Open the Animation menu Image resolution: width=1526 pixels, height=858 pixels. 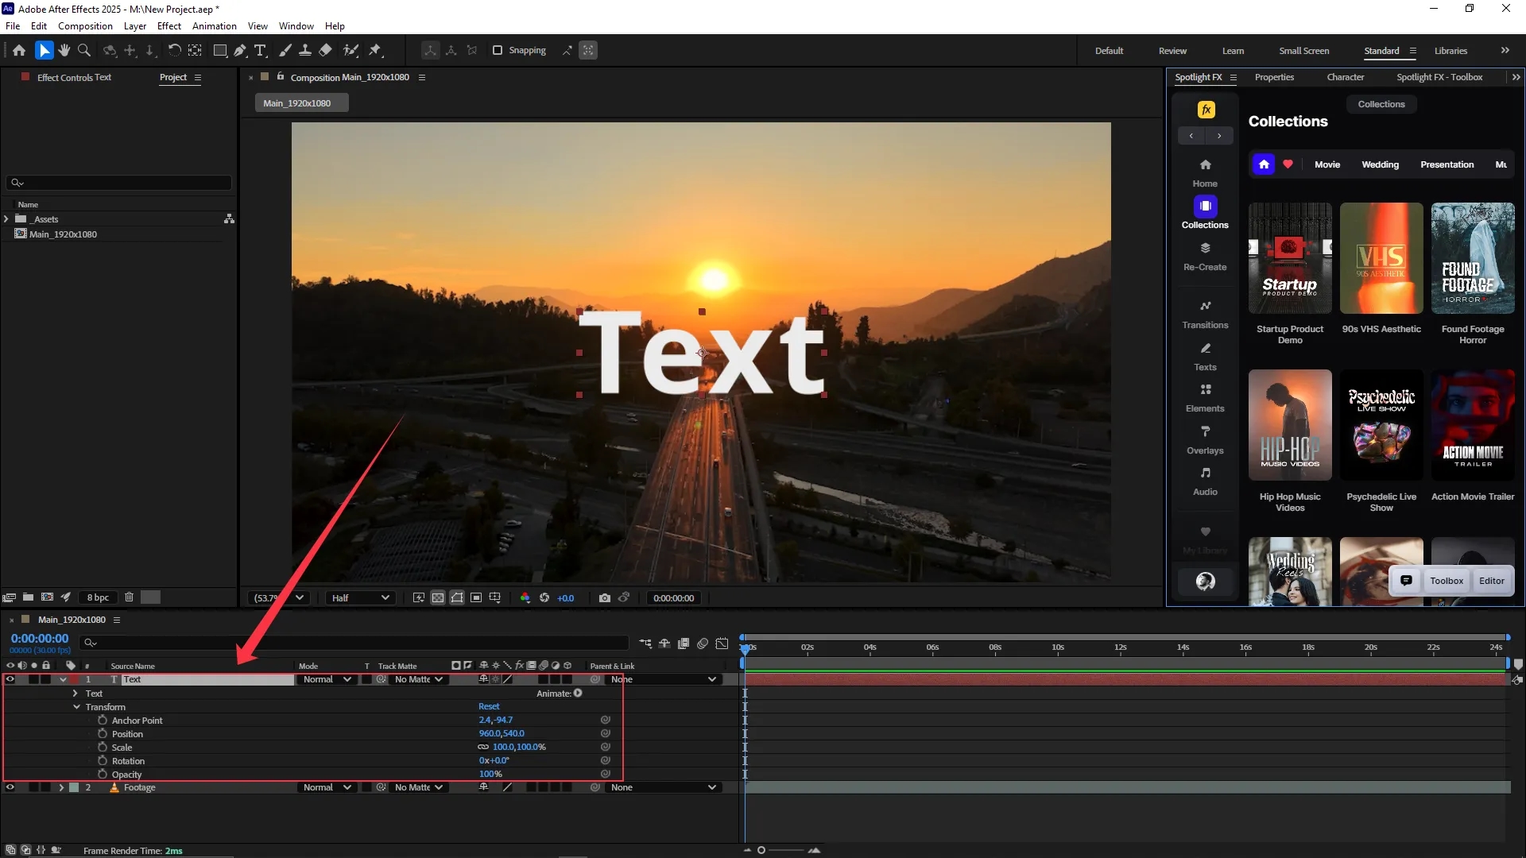point(214,25)
